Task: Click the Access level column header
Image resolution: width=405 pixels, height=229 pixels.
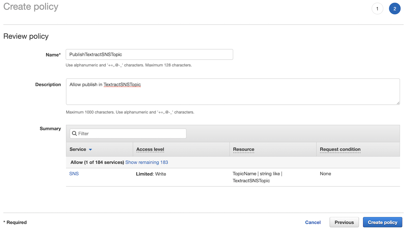Action: 150,149
